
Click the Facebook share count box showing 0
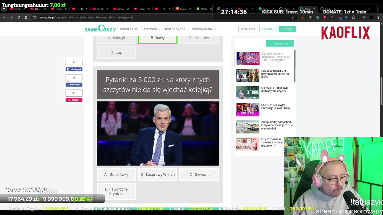(74, 62)
